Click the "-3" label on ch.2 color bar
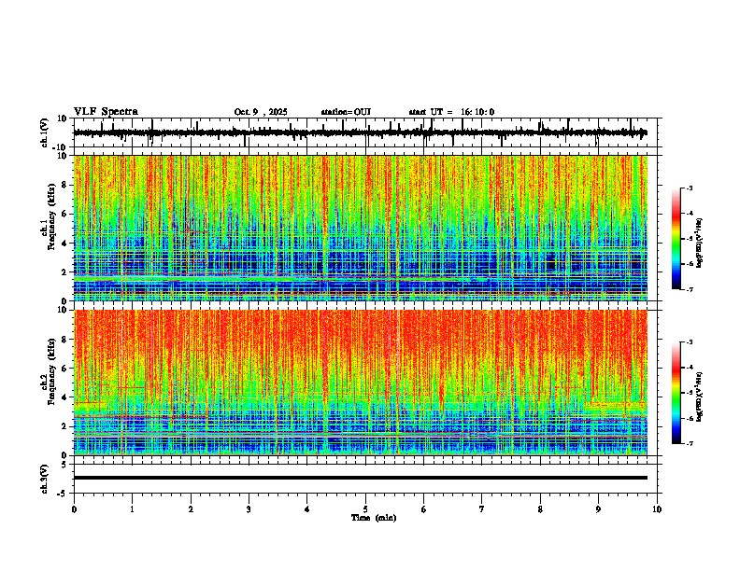 point(688,342)
